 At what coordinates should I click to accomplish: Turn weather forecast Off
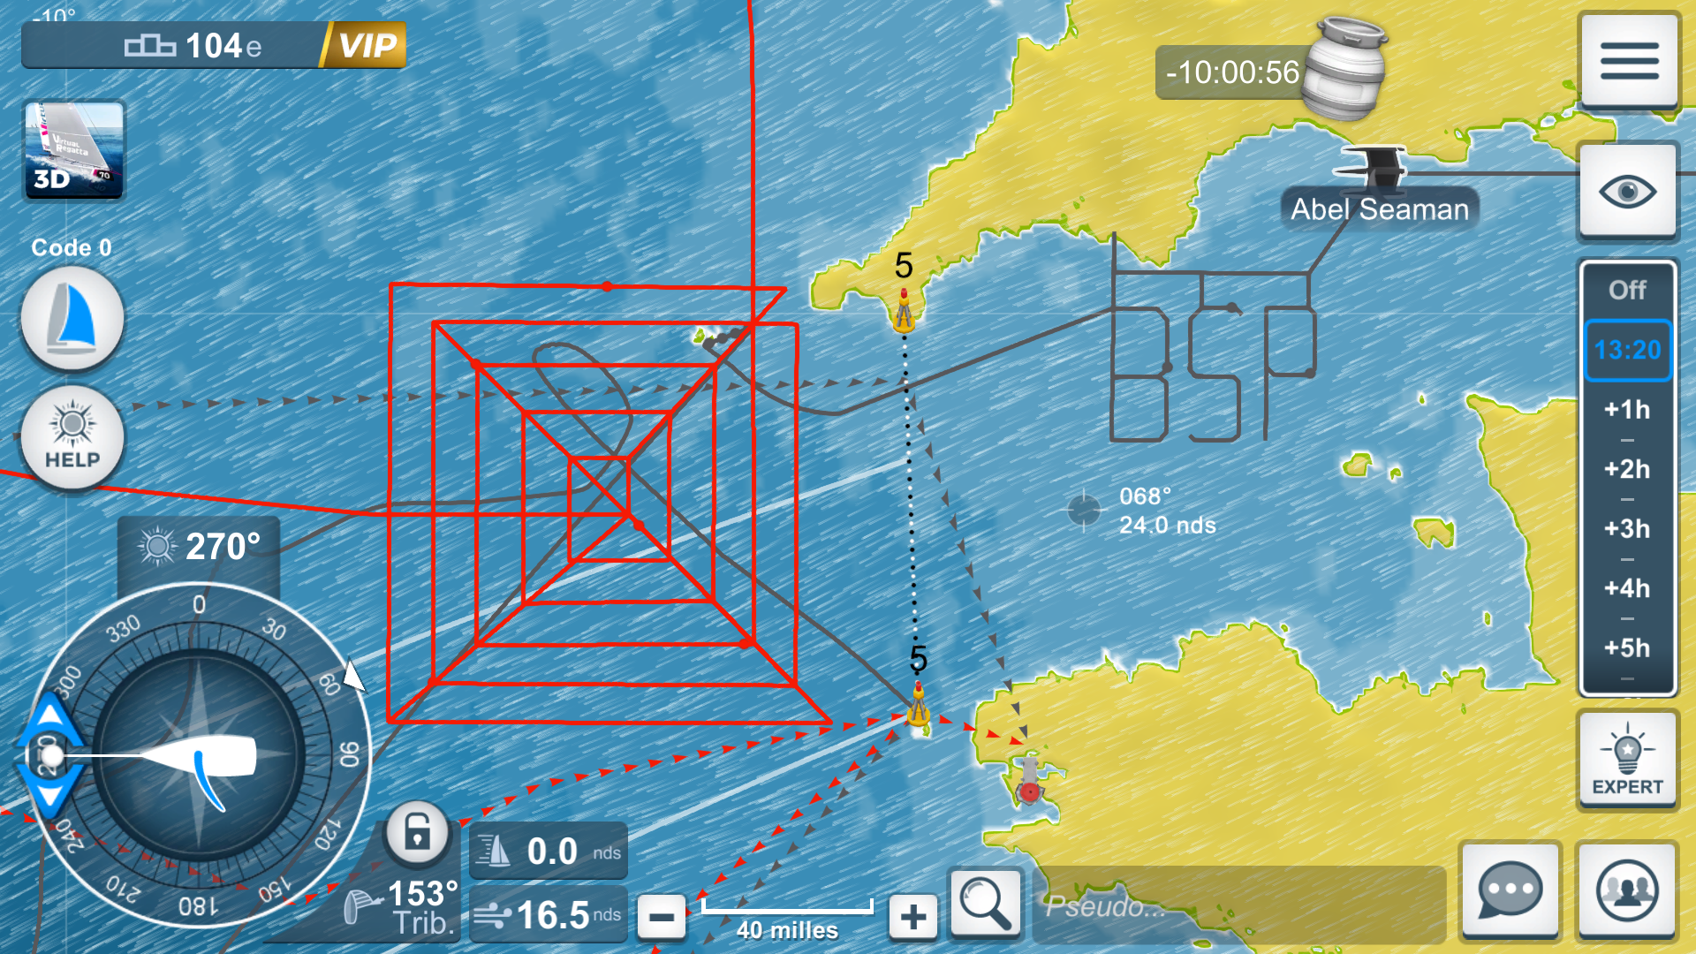[x=1627, y=290]
